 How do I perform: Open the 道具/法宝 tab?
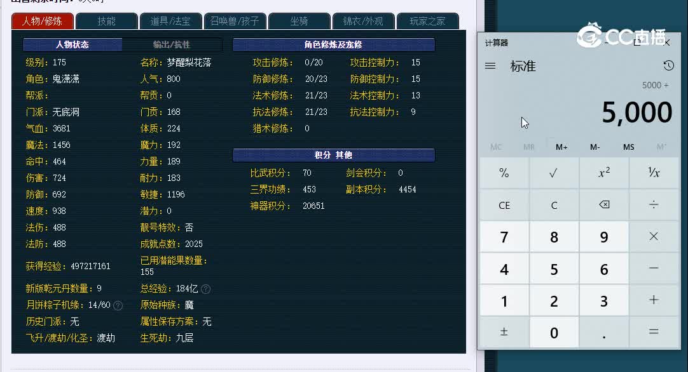(x=171, y=21)
